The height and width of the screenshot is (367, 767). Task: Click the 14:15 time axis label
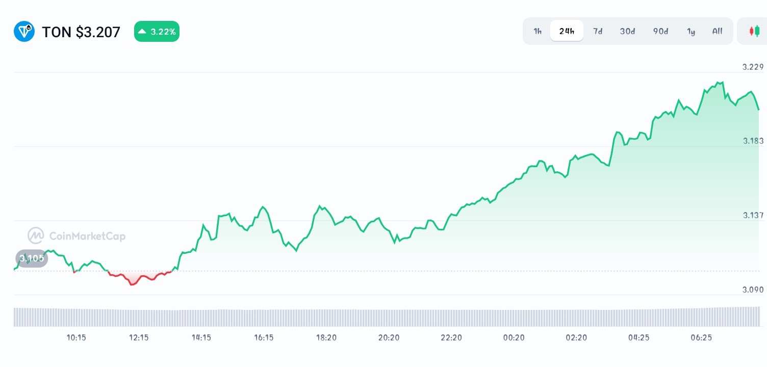pyautogui.click(x=201, y=337)
